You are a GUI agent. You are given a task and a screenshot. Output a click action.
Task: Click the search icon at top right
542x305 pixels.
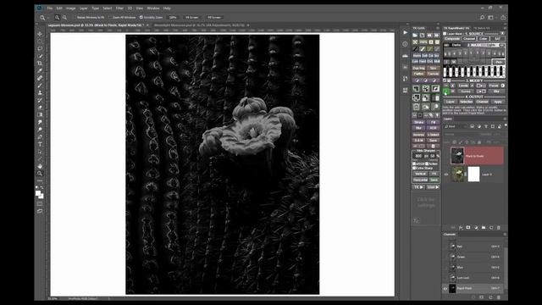coord(482,17)
